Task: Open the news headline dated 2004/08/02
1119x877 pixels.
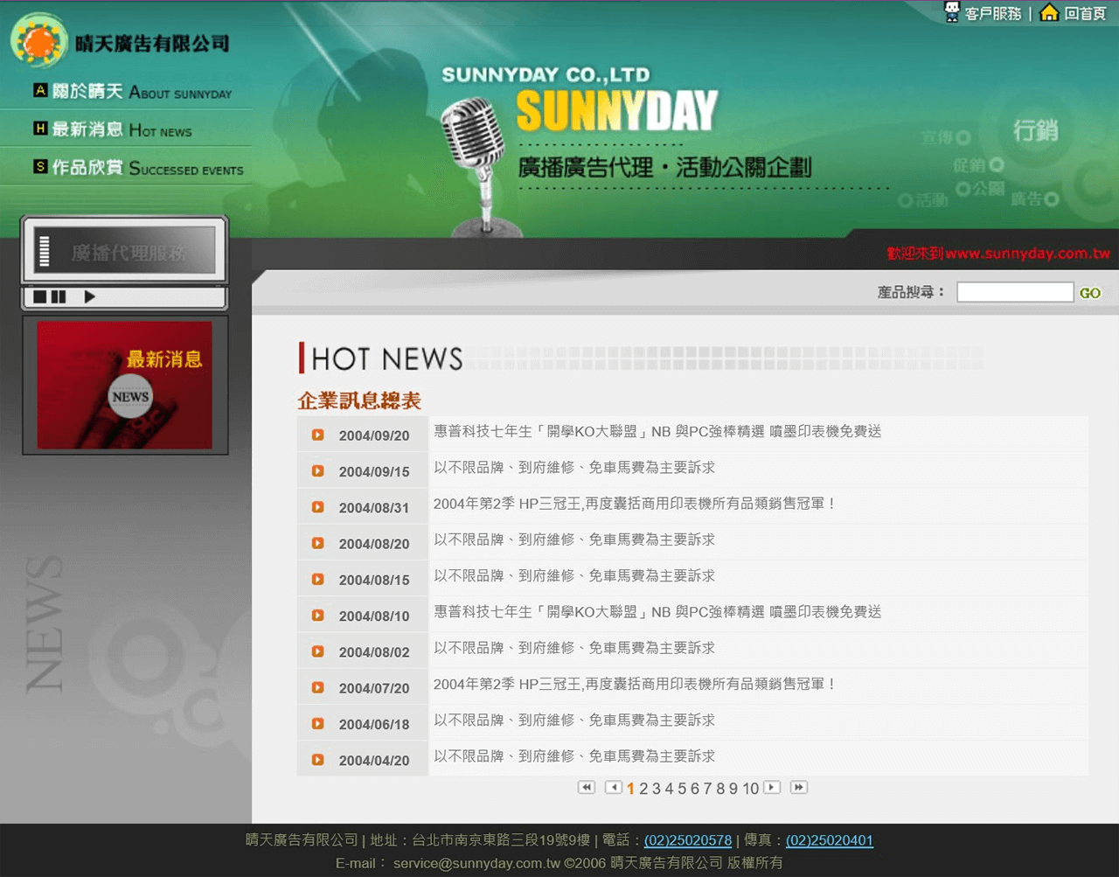Action: pos(574,648)
